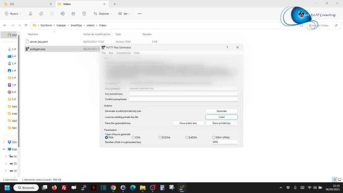Select the server_key.pem file
This screenshot has width=343, height=193.
39,42
